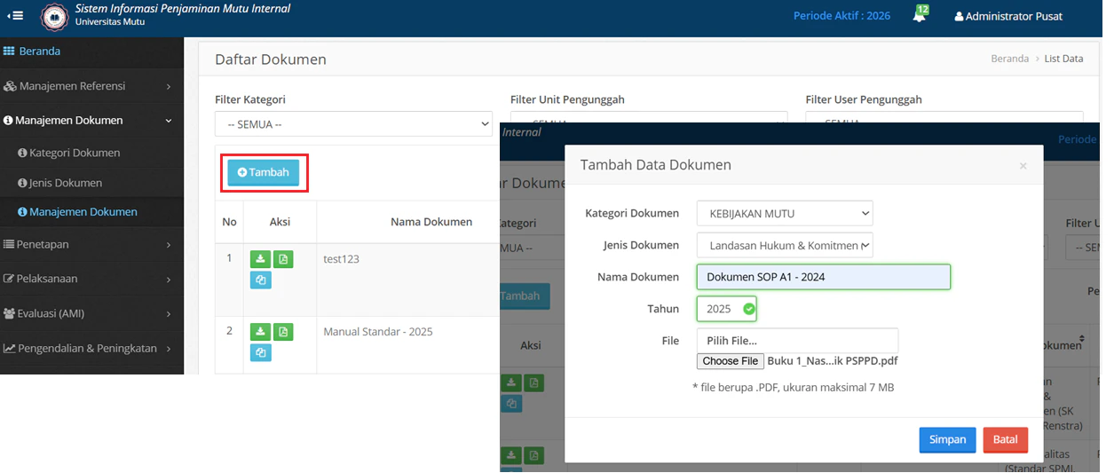Click the Universitas Mutu logo
This screenshot has height=473, width=1114.
55,17
